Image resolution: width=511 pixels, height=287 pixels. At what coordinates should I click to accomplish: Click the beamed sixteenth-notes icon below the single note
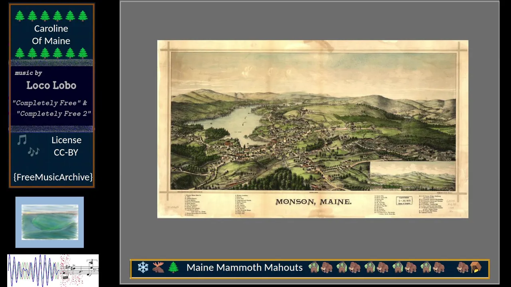(x=34, y=152)
